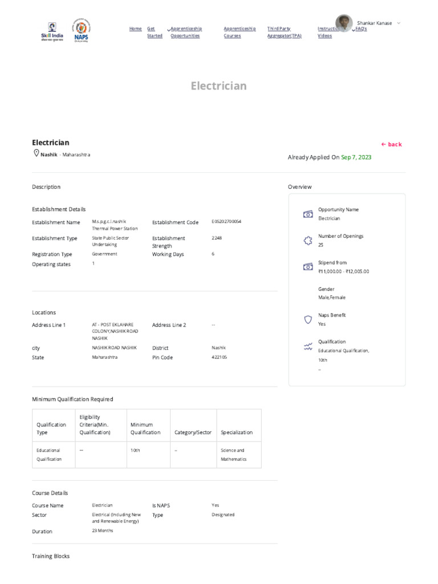
Task: Open the Get Started menu item
Action: pyautogui.click(x=154, y=32)
